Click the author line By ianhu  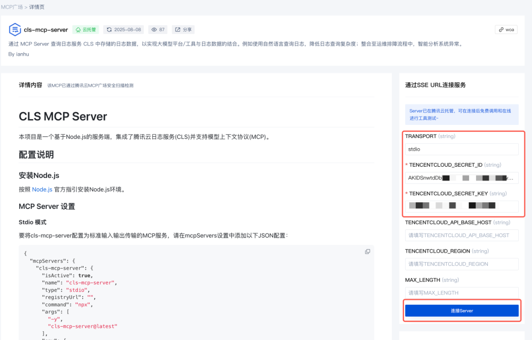(18, 54)
